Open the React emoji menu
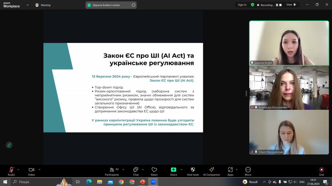This screenshot has height=186, width=332. click(154, 171)
